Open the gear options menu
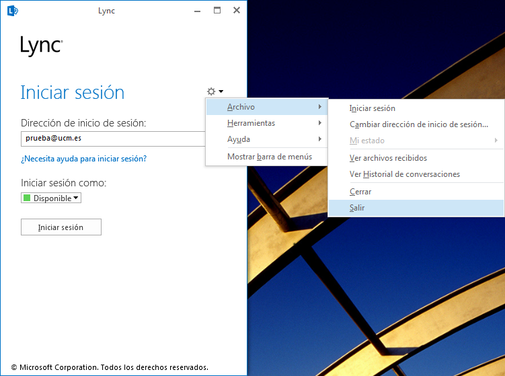 (211, 91)
